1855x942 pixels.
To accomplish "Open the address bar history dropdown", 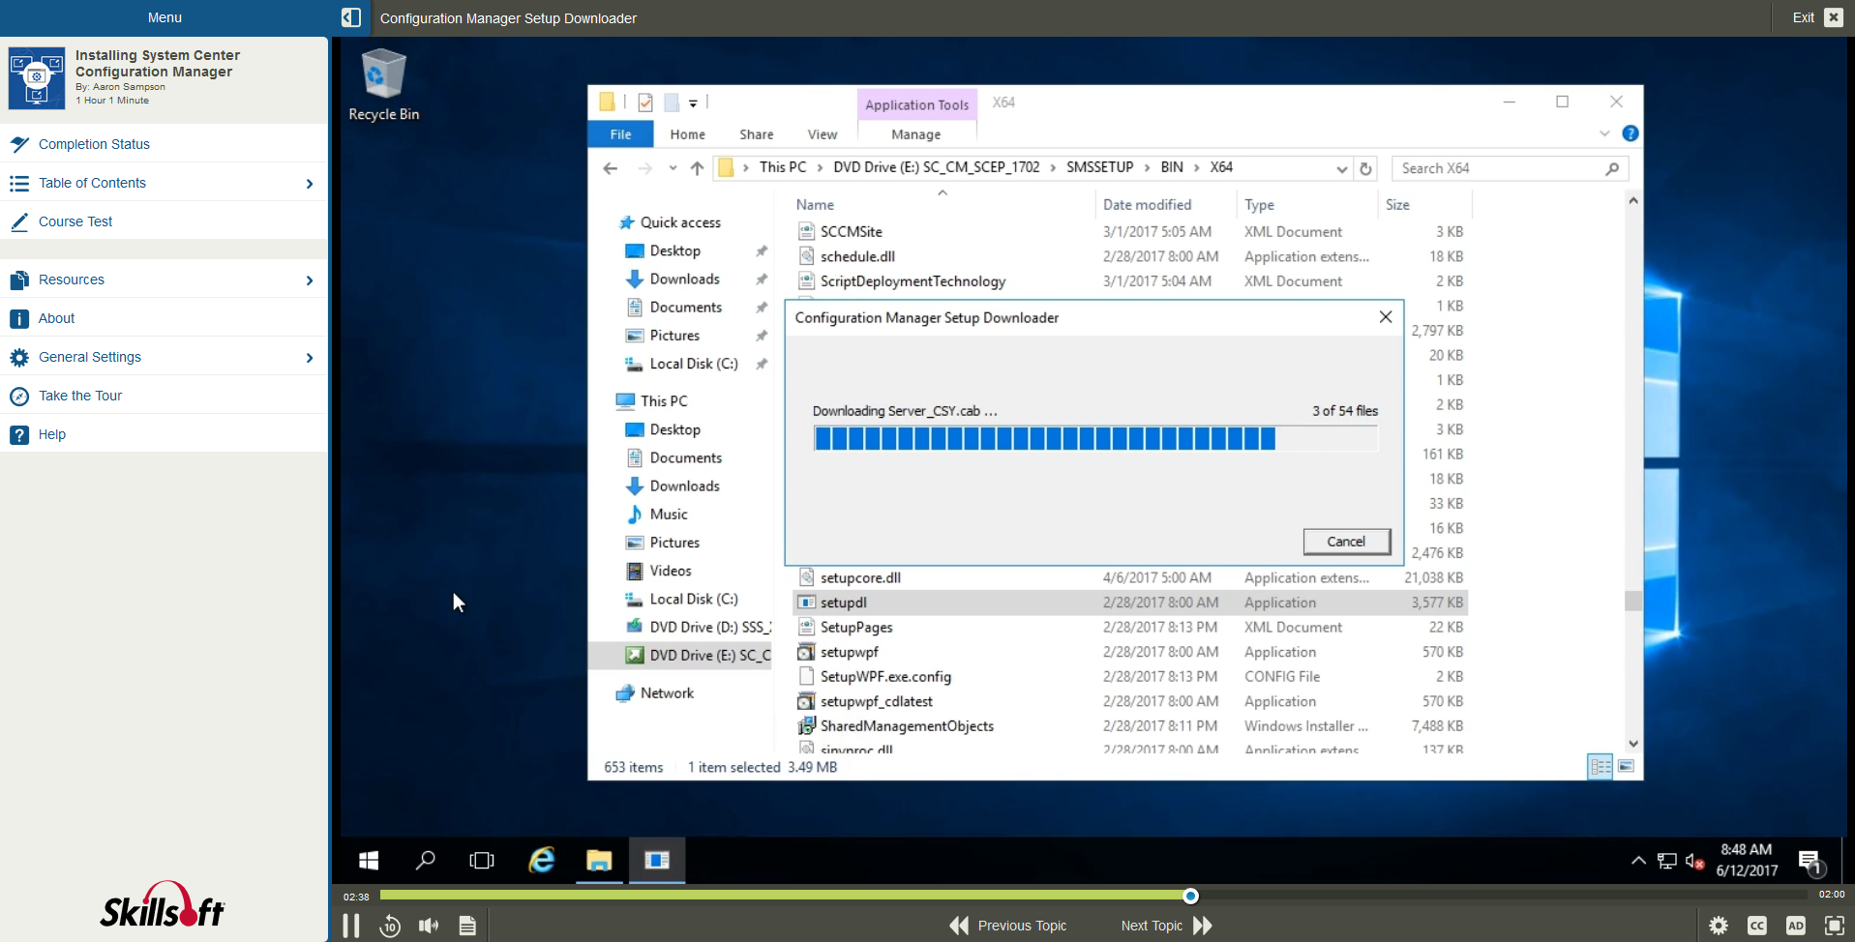I will (x=1342, y=167).
